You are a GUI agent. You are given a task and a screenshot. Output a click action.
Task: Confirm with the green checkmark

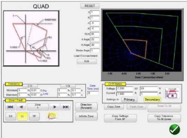tap(175, 129)
